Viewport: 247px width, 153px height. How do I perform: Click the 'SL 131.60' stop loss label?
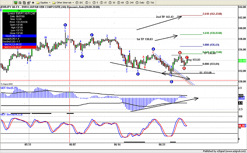click(206, 73)
